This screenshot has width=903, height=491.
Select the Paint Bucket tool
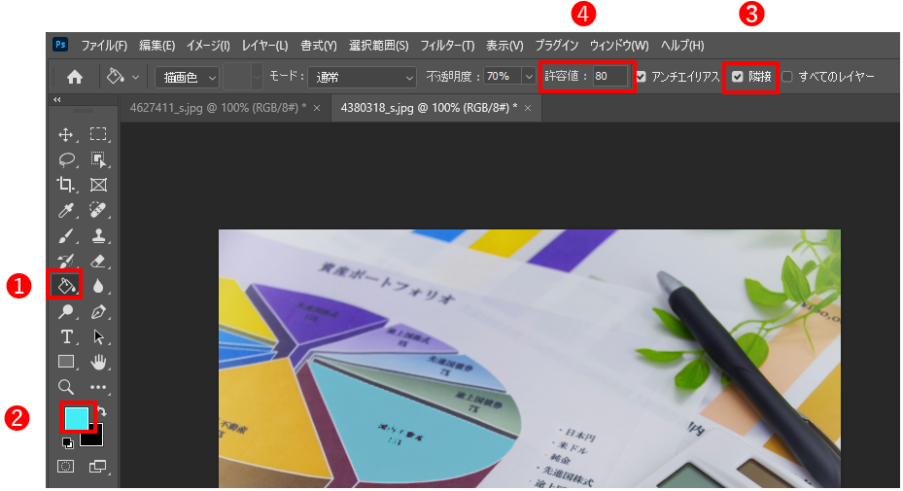click(66, 285)
